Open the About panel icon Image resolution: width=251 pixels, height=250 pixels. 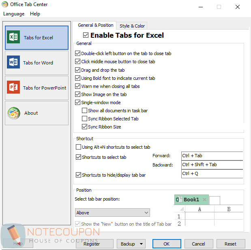pyautogui.click(x=14, y=113)
